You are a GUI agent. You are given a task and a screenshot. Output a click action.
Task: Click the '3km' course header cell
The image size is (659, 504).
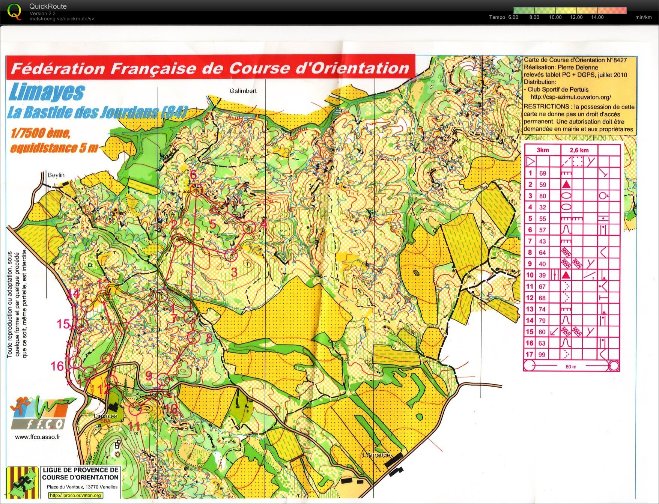[542, 150]
